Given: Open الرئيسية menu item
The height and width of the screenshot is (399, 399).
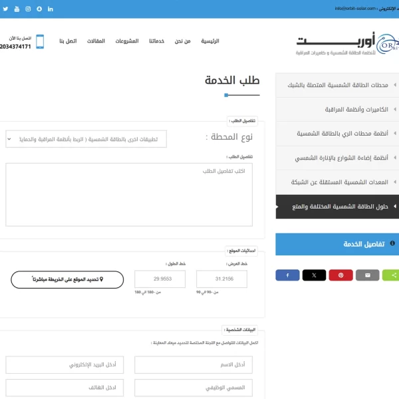Looking at the screenshot, I should [x=210, y=41].
